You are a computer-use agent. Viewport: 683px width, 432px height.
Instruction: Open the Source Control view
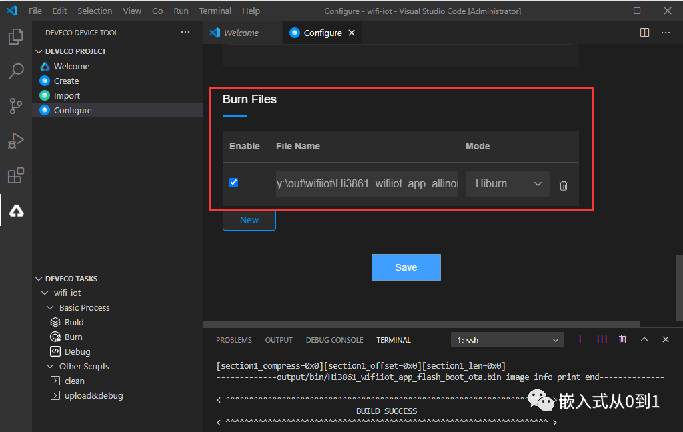(x=16, y=106)
